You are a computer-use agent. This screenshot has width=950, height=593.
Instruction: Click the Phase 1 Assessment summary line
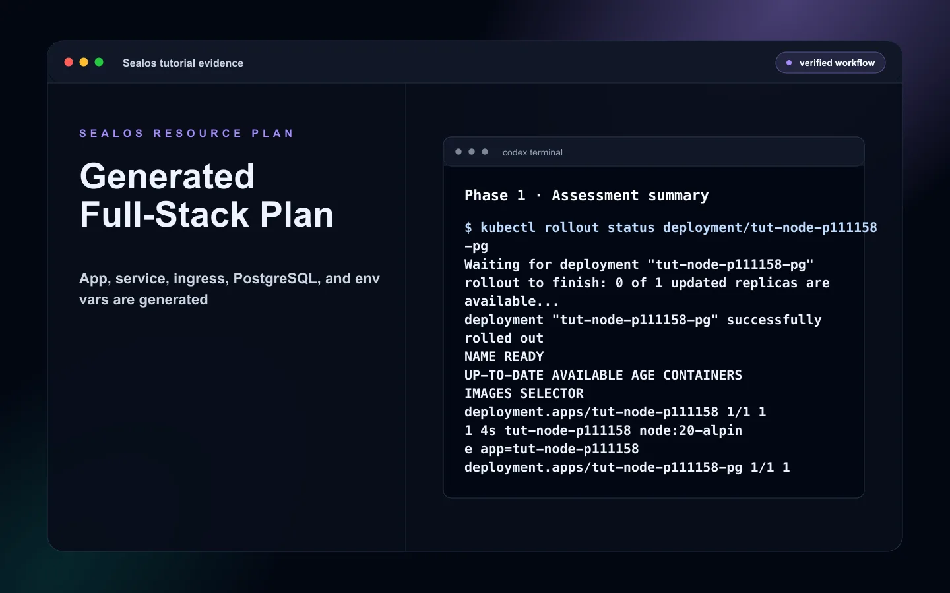point(586,196)
